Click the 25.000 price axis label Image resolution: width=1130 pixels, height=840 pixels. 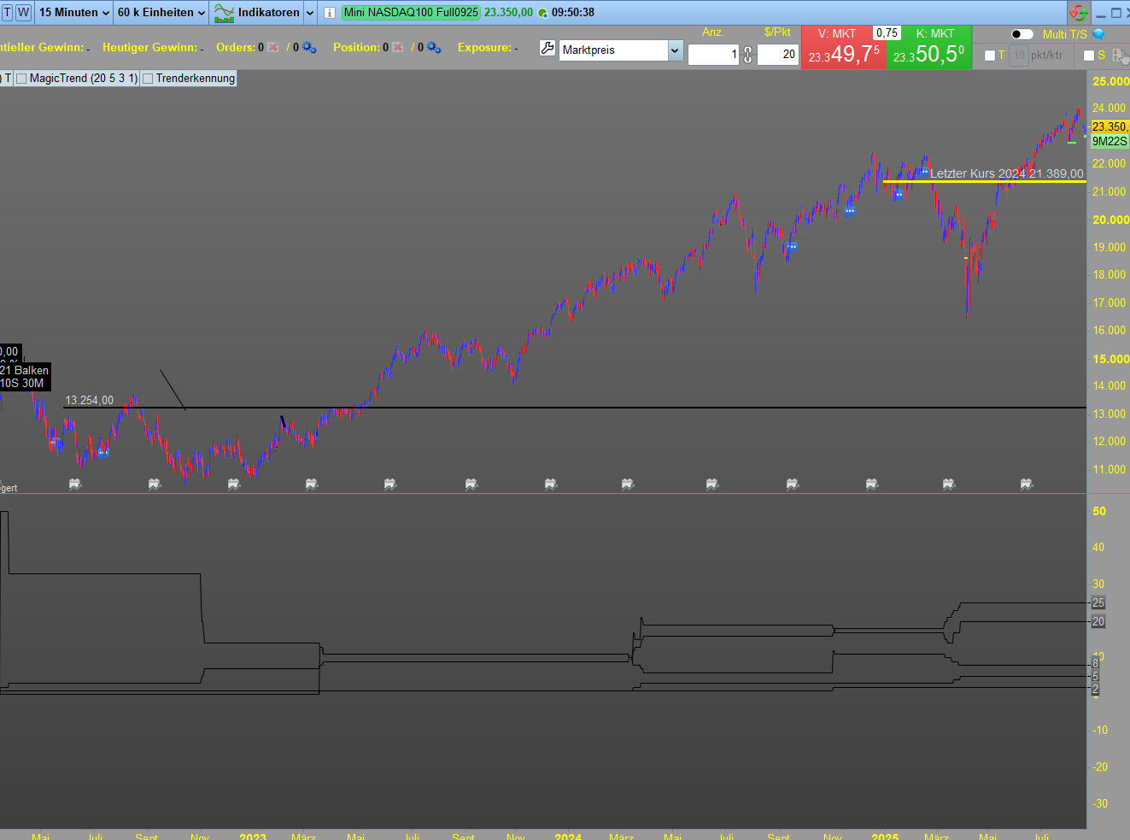1110,82
